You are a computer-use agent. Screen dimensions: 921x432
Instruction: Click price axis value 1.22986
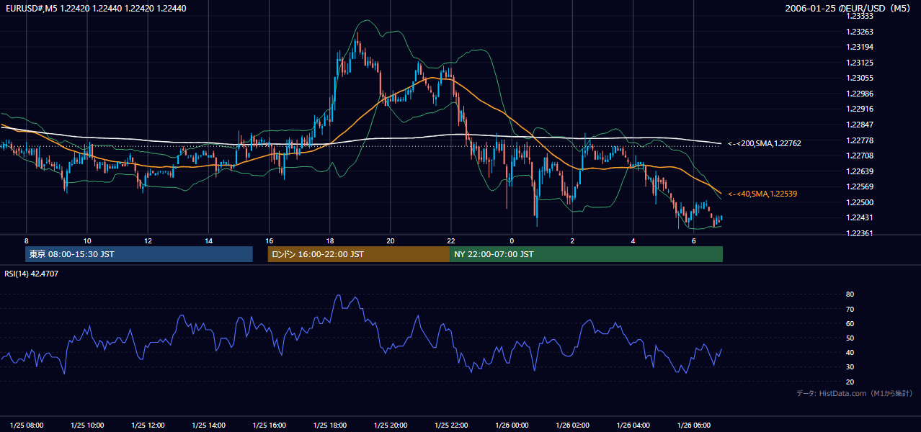point(860,94)
